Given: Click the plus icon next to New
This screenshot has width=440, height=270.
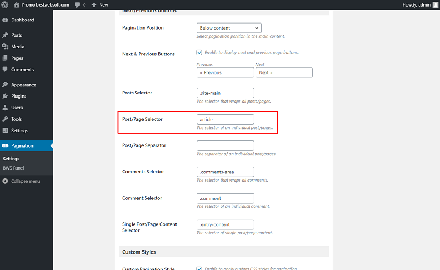Looking at the screenshot, I should pos(94,5).
